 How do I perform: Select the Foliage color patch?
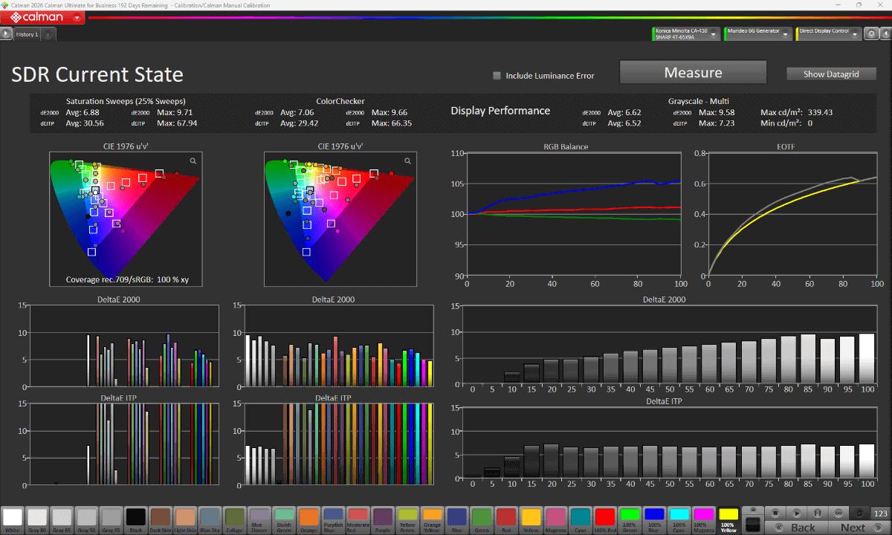pyautogui.click(x=233, y=519)
